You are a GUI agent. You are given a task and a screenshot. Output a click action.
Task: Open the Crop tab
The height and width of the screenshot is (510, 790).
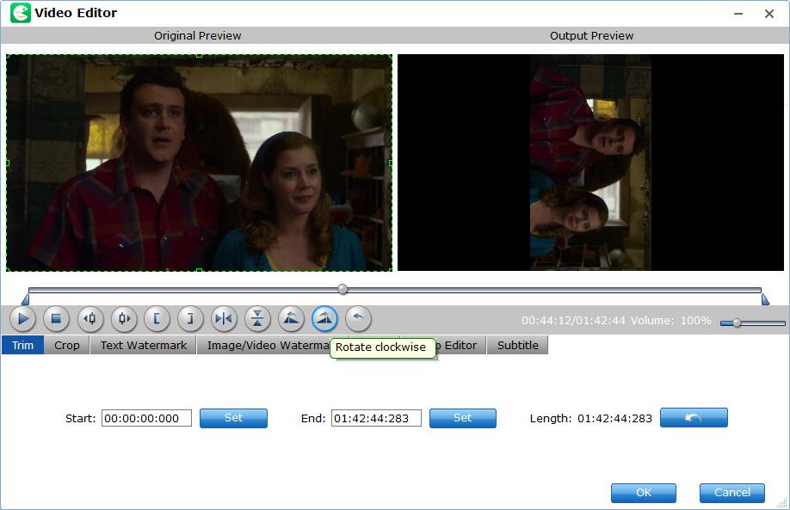pyautogui.click(x=67, y=346)
